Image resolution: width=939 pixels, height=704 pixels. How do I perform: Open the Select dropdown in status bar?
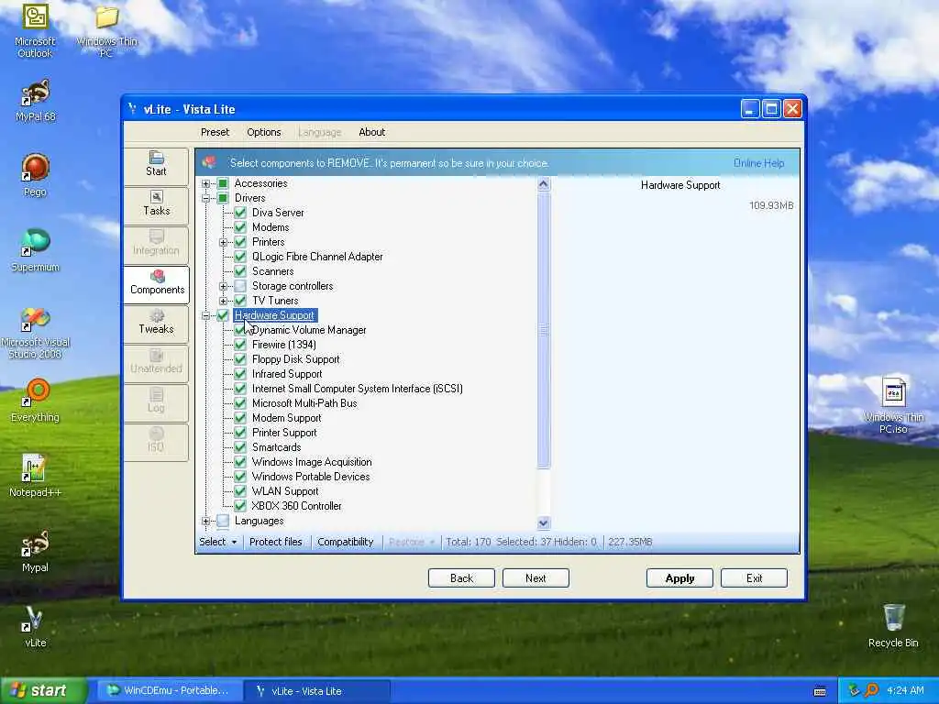point(218,542)
